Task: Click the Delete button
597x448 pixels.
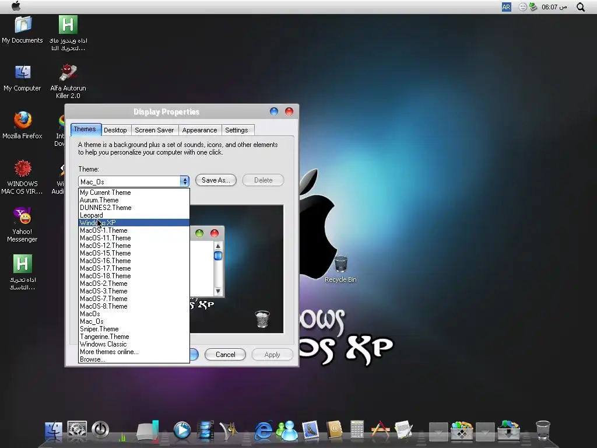Action: (263, 180)
